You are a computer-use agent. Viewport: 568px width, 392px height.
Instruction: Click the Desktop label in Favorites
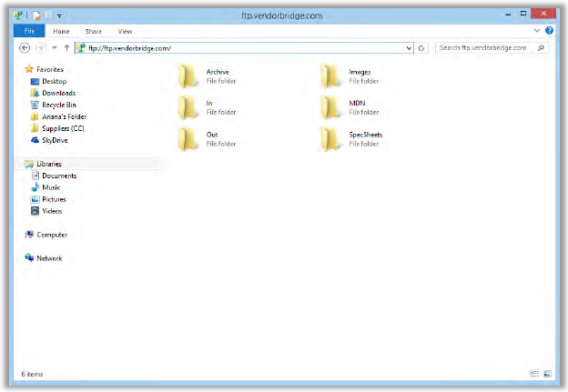54,82
